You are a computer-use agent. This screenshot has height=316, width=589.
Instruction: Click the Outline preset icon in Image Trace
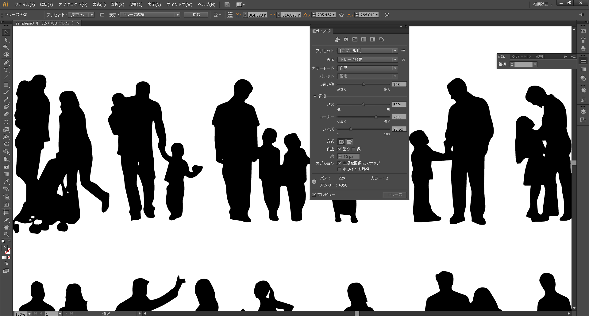[382, 40]
